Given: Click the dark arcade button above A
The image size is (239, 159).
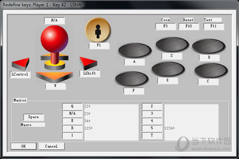Looking at the screenshot, I should (135, 50).
